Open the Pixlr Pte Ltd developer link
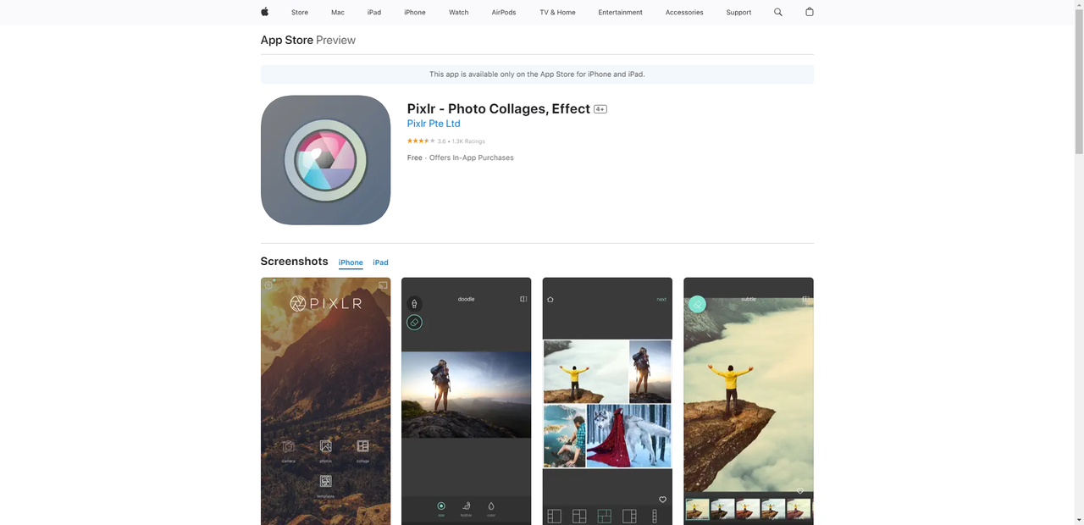This screenshot has height=525, width=1084. (434, 124)
